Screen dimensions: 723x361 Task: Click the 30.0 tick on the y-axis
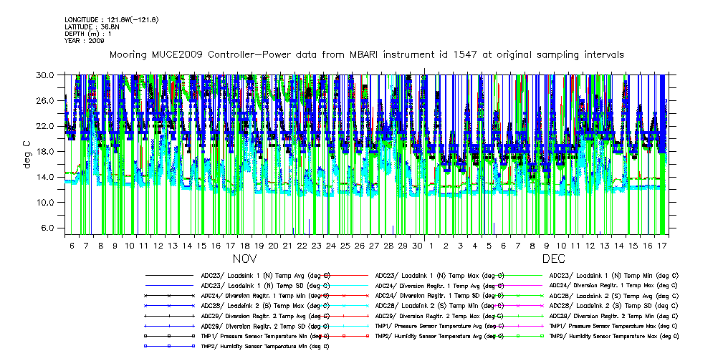point(47,74)
